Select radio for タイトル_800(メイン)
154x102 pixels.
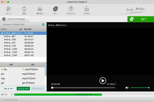point(2,33)
